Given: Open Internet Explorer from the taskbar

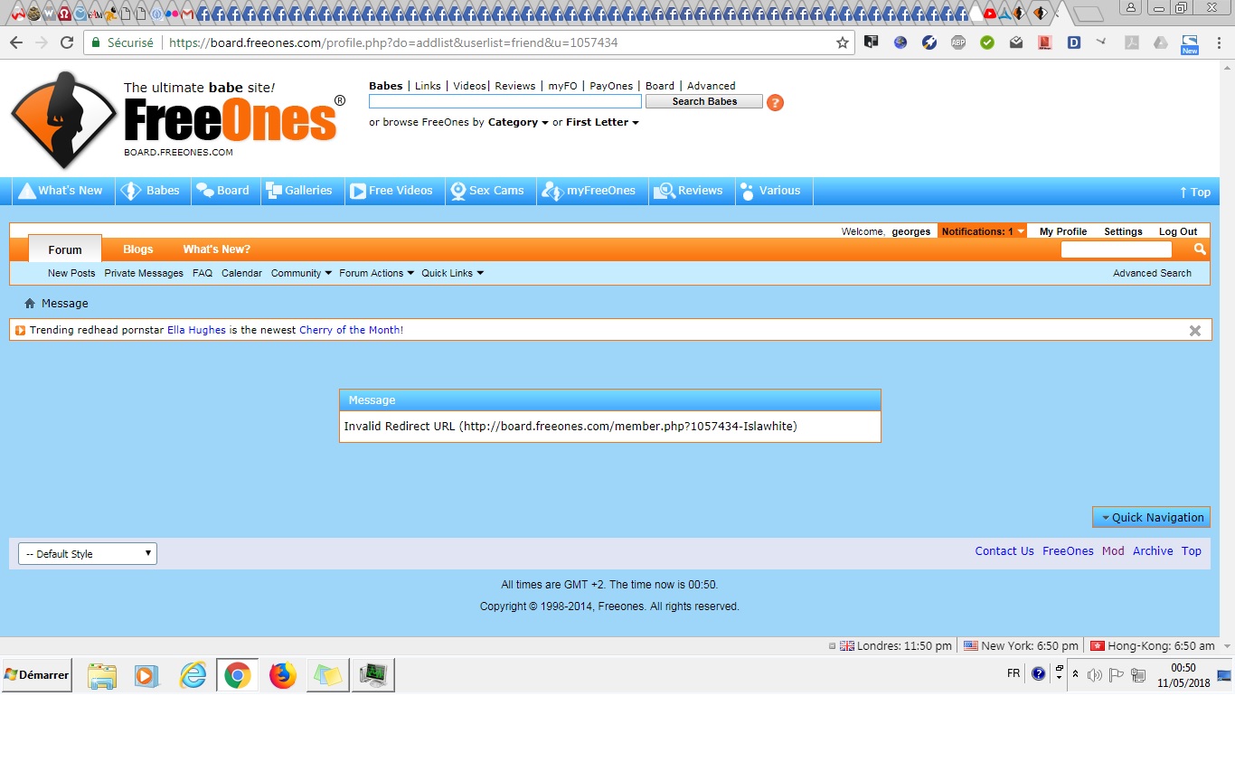Looking at the screenshot, I should point(193,675).
